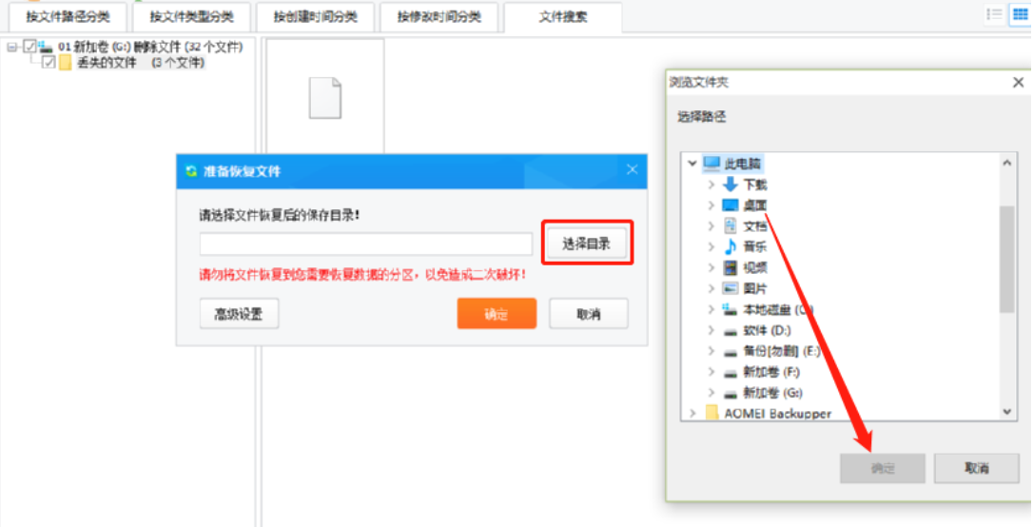Click the 下载 download arrow icon
Screen dimensions: 1034x527
tap(730, 185)
